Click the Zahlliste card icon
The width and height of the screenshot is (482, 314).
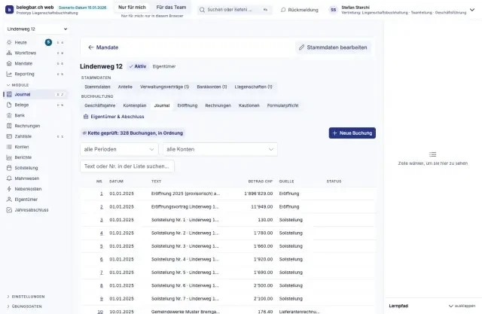coord(9,136)
